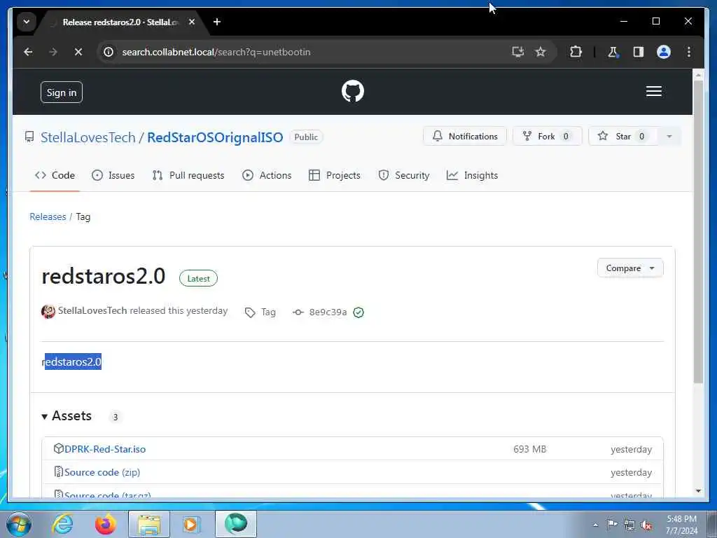The image size is (717, 538).
Task: Click the Assets count badge 3
Action: tap(116, 417)
